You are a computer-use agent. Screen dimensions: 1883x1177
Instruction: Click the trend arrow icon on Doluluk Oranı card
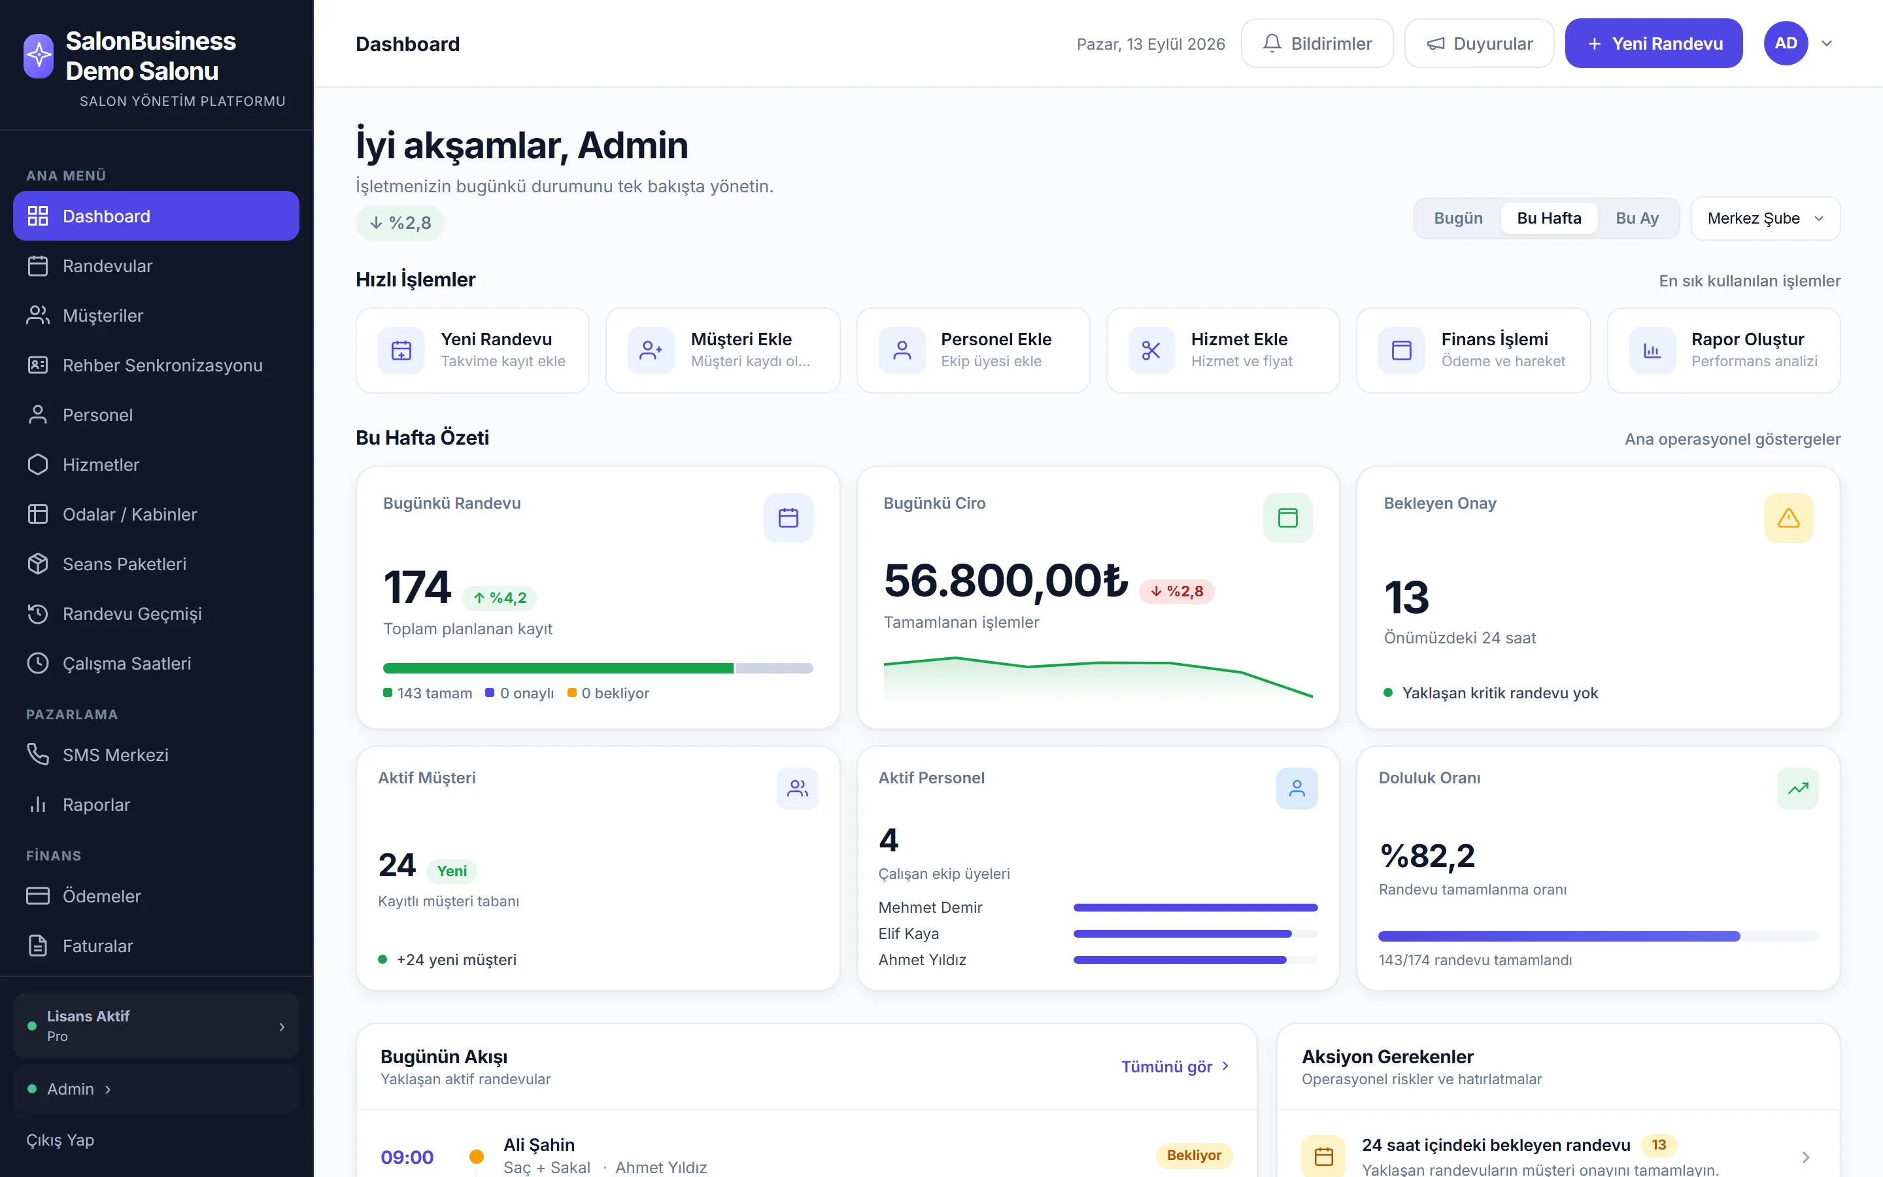click(x=1797, y=789)
